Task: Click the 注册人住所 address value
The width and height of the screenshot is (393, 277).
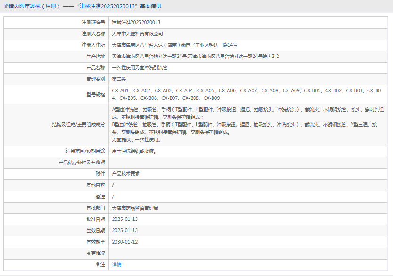Action: pyautogui.click(x=175, y=45)
